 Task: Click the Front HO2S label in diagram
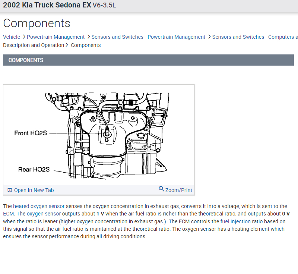point(31,133)
